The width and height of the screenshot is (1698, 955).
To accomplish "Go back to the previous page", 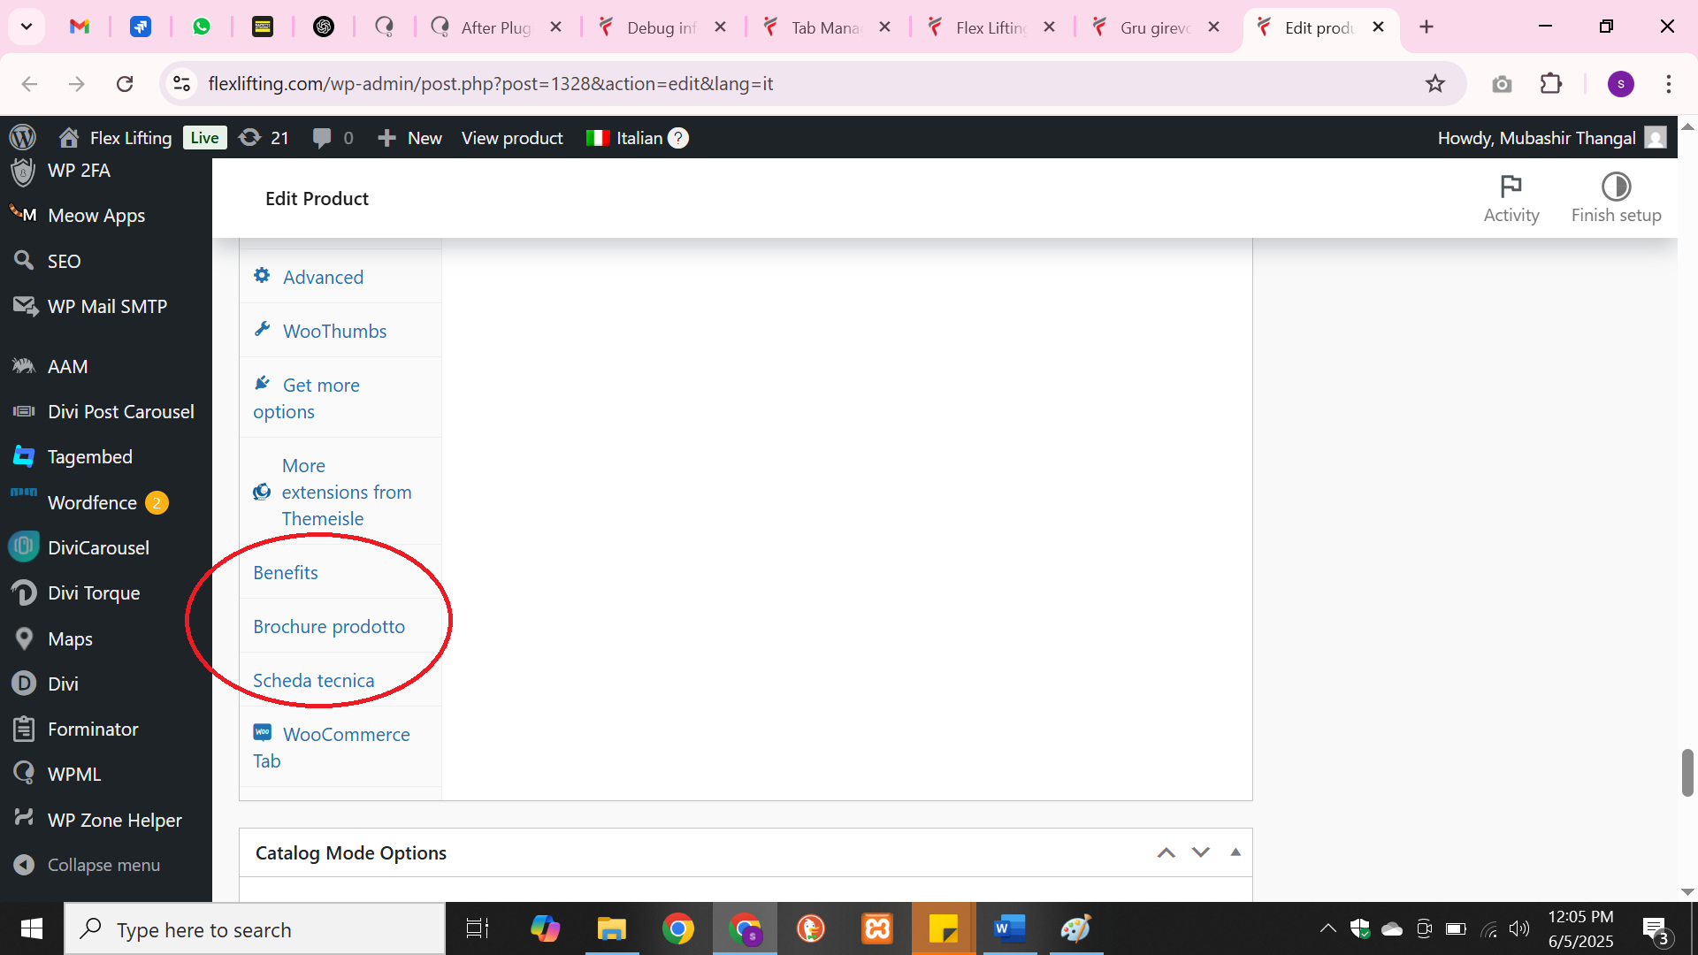I will coord(29,83).
